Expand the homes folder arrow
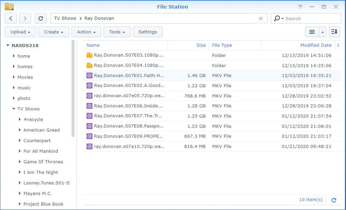This screenshot has height=210, width=346. click(x=14, y=67)
